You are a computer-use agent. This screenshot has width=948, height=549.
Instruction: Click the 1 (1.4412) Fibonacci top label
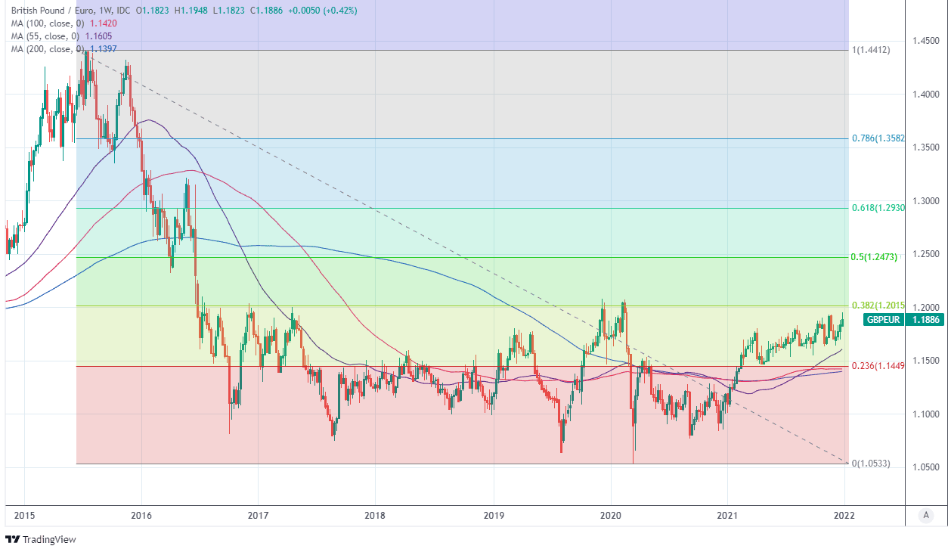point(871,50)
